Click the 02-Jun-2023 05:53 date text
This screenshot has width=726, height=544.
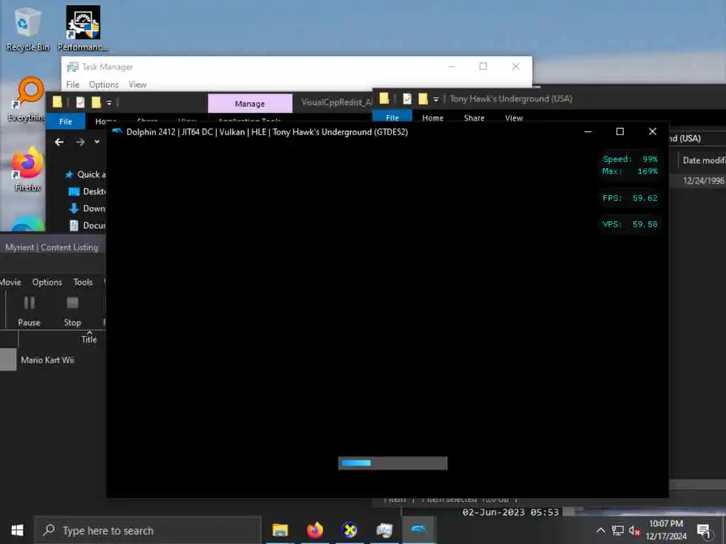(510, 512)
